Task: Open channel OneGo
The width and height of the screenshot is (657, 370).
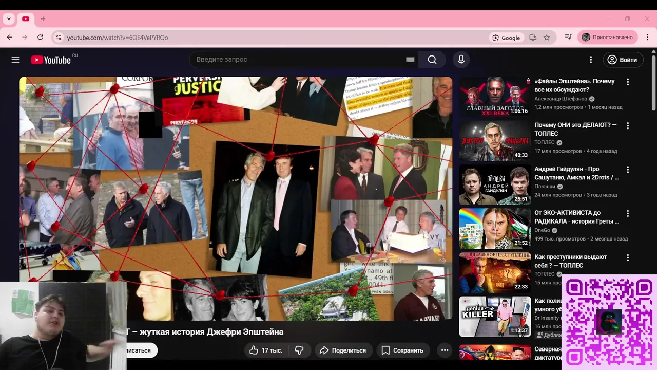Action: click(542, 230)
